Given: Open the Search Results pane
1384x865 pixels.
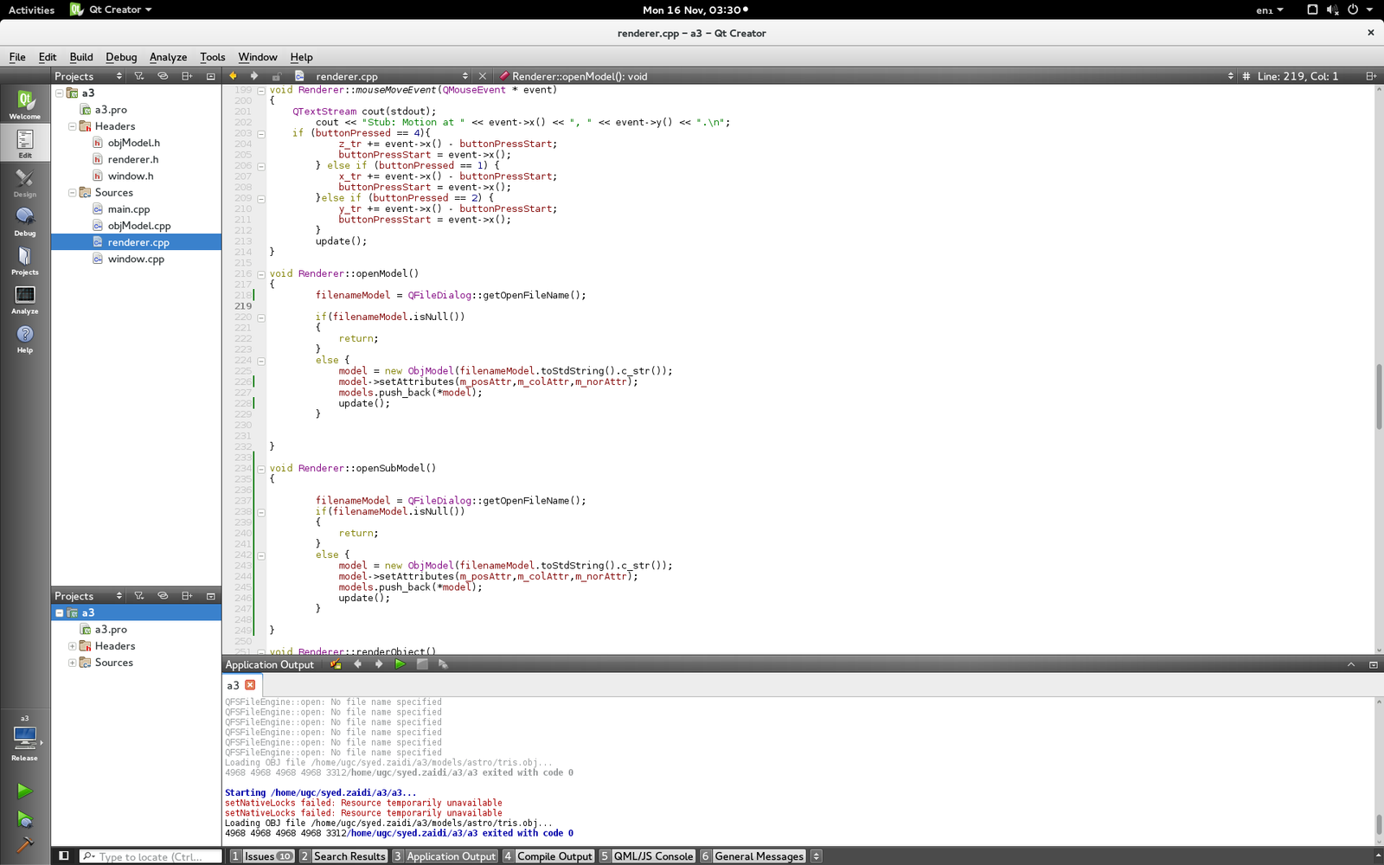Looking at the screenshot, I should [348, 855].
